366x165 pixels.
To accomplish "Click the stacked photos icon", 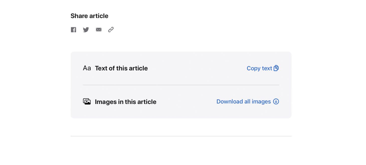I will (x=87, y=101).
